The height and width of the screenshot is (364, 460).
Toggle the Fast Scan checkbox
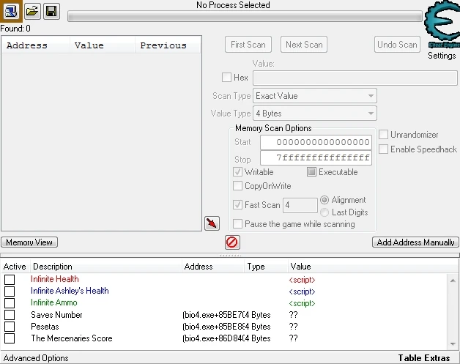pos(237,204)
